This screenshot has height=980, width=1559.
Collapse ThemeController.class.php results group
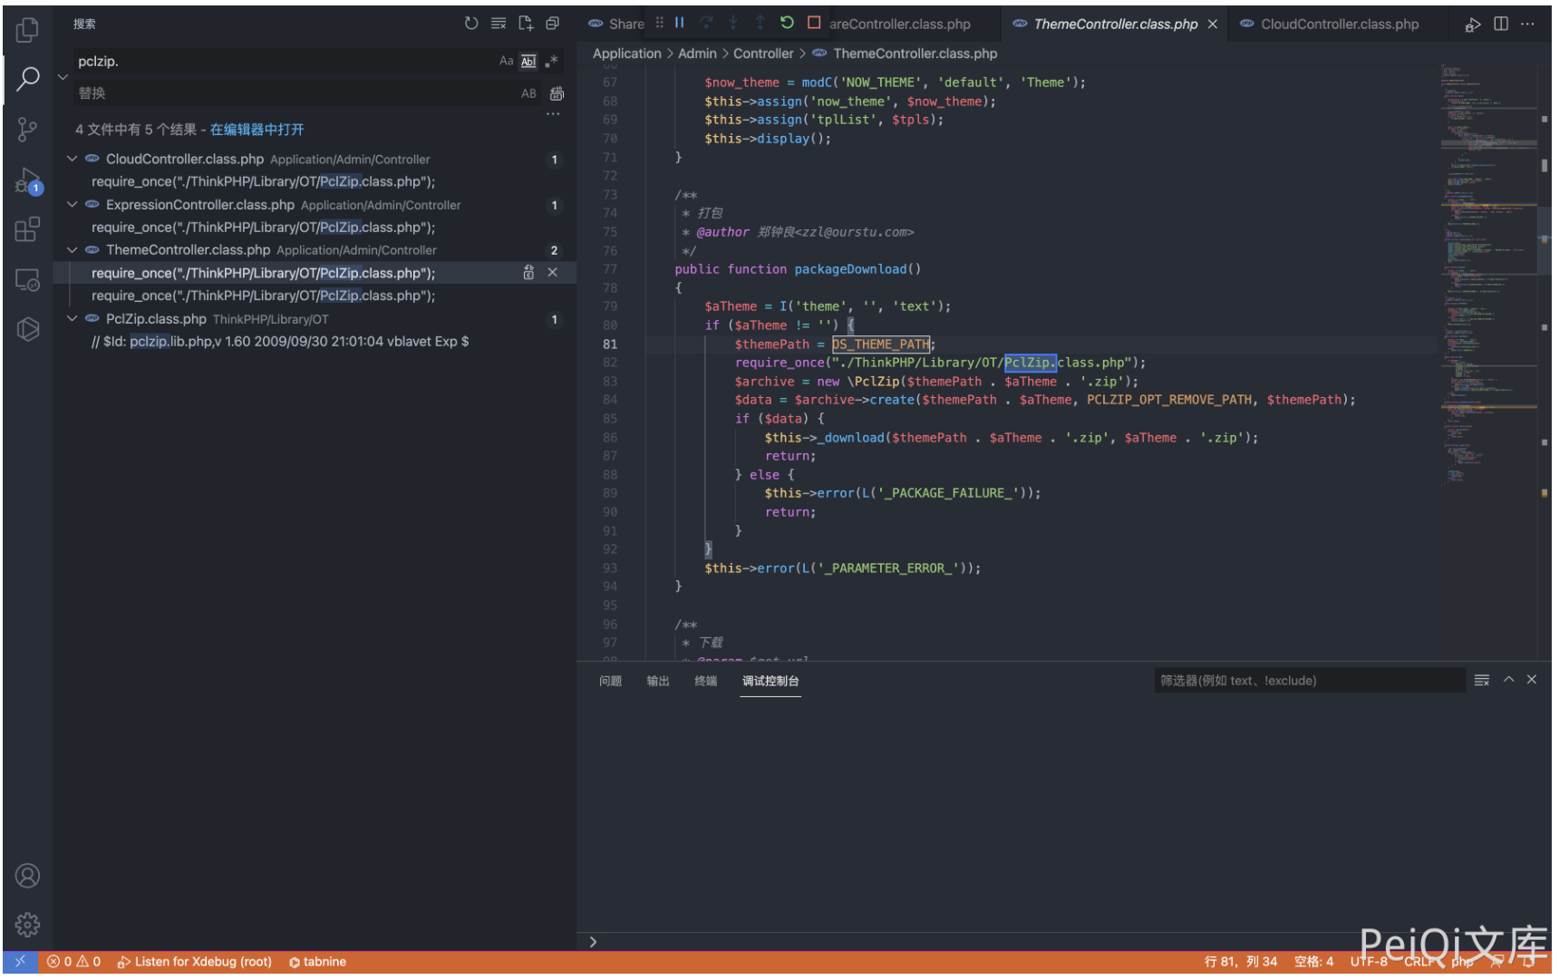73,250
